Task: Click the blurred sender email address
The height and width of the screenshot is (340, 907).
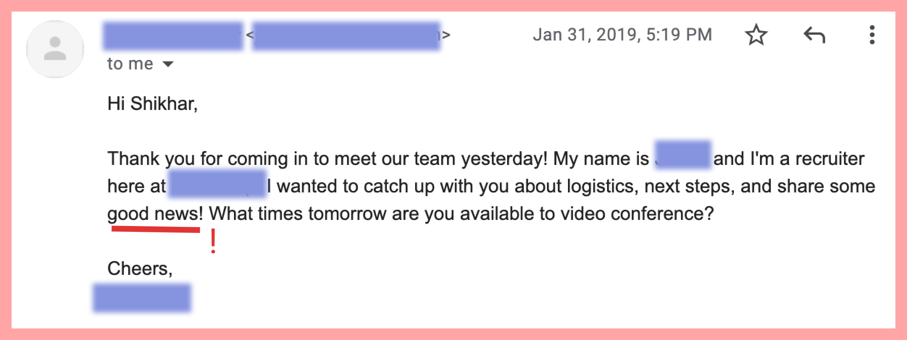Action: point(347,35)
